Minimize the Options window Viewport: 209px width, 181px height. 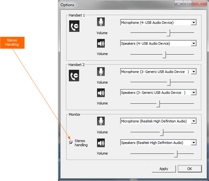point(179,3)
